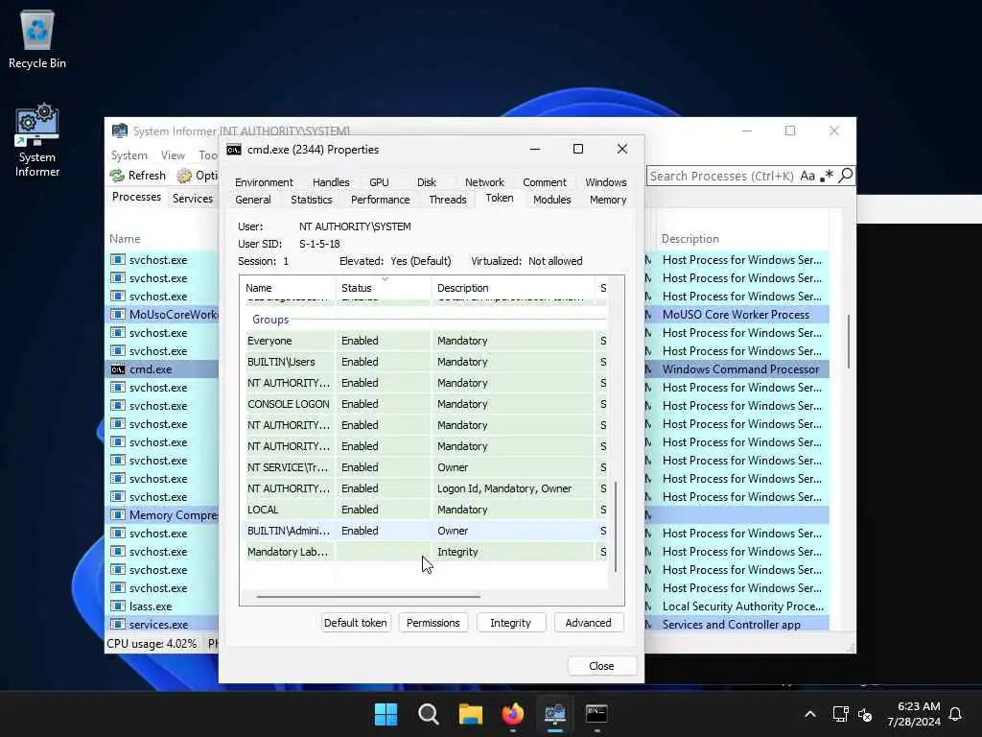Switch to the Network tab
The image size is (982, 737).
[484, 182]
